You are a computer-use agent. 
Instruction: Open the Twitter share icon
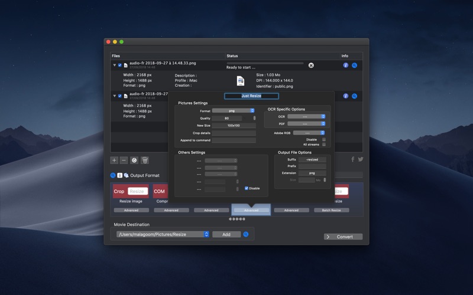pyautogui.click(x=361, y=159)
